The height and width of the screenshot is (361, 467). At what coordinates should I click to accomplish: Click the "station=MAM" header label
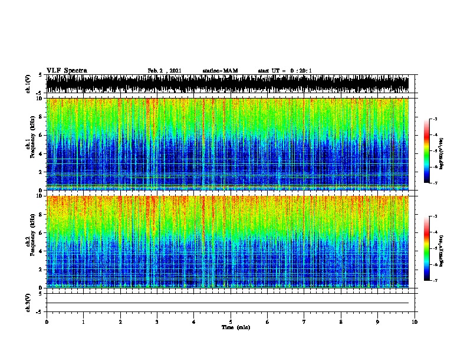pos(220,71)
